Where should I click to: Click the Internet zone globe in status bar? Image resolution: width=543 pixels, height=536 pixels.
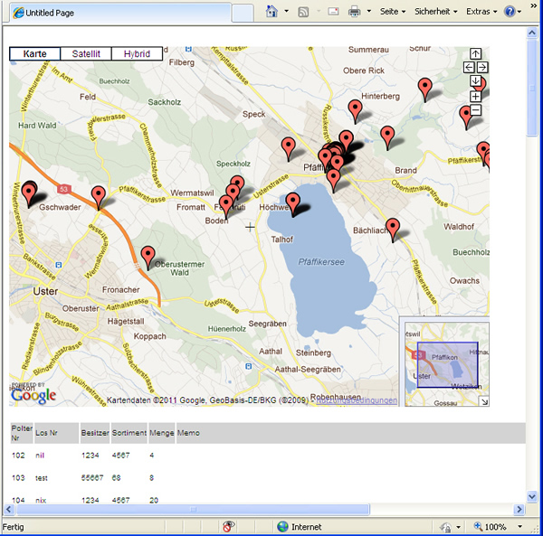point(282,526)
